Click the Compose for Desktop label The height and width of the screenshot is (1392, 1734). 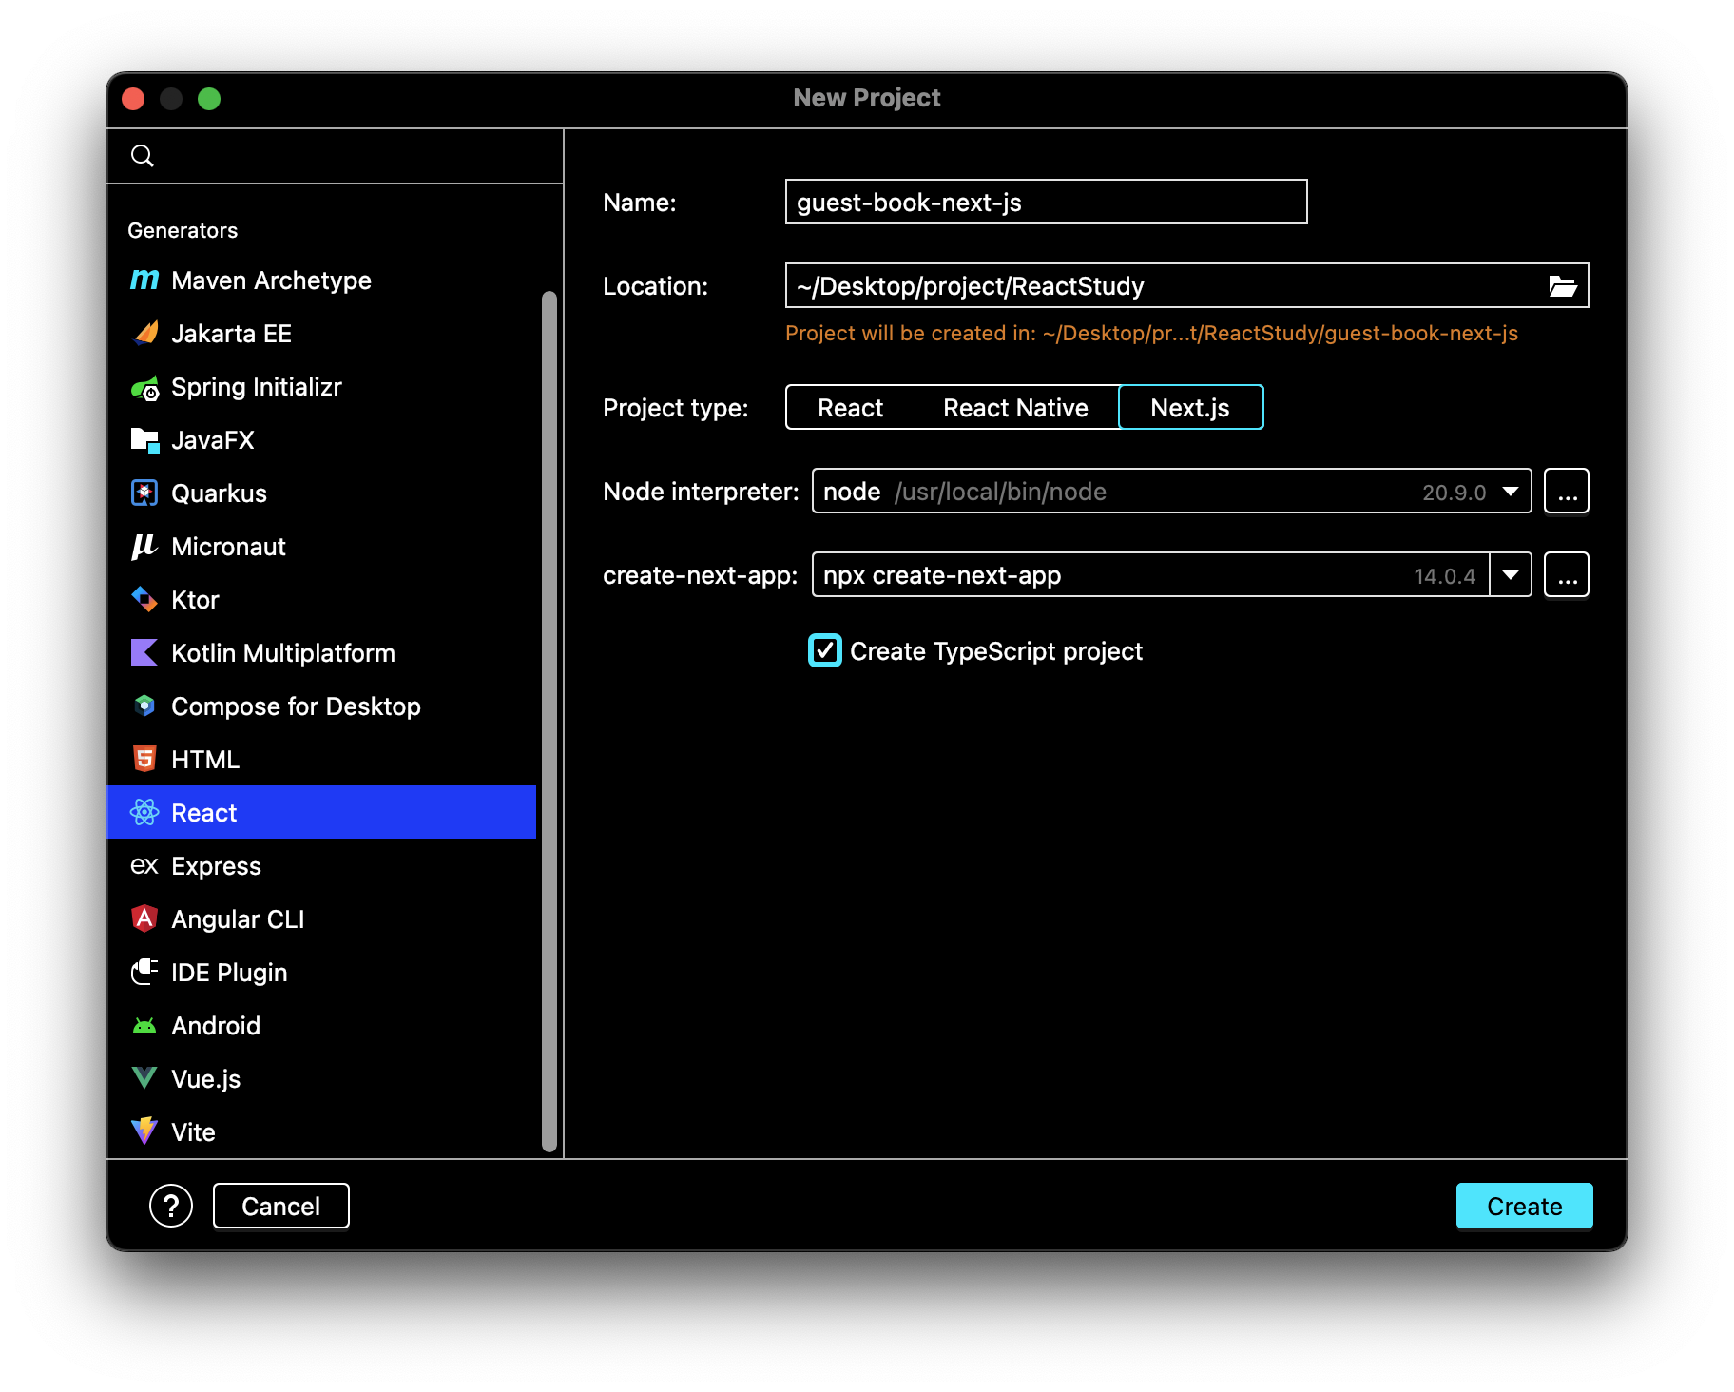(x=296, y=706)
